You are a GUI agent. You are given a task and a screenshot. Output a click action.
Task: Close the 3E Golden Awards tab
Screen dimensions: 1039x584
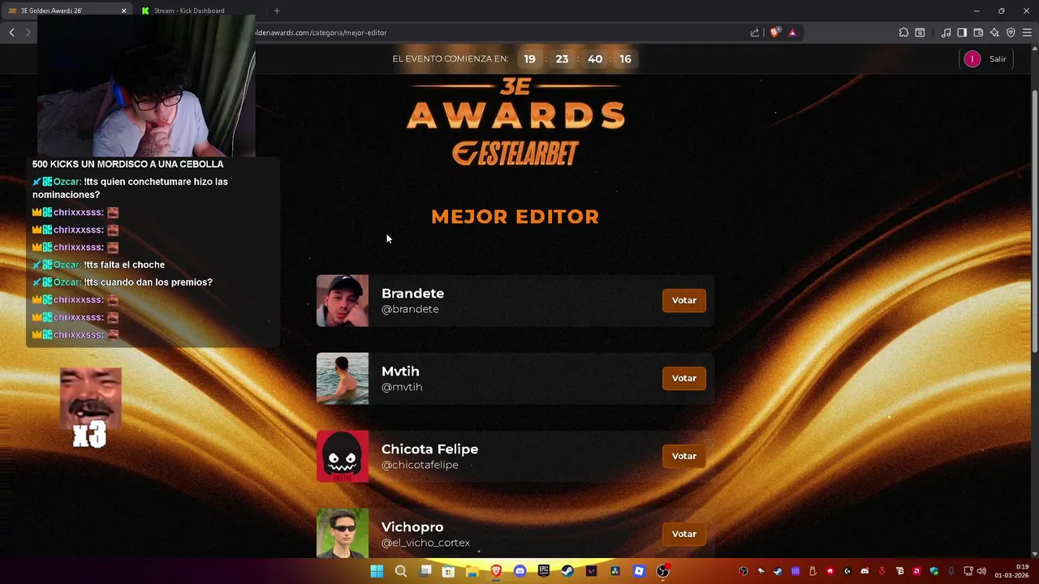[x=123, y=11]
